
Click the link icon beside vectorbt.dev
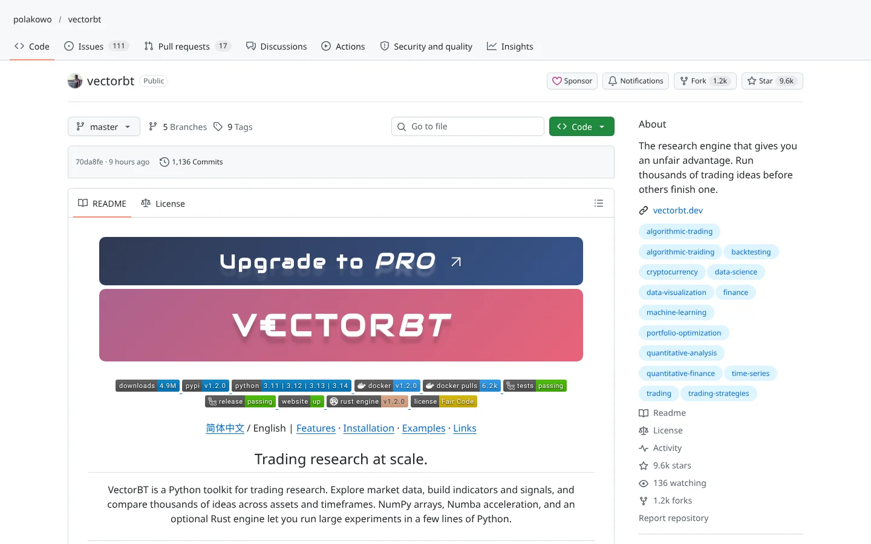pos(644,210)
